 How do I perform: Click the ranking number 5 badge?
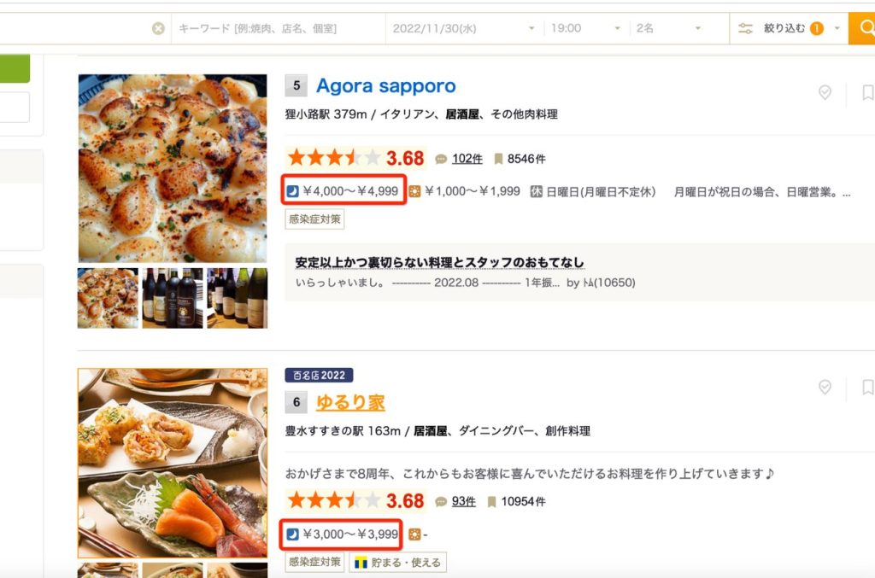point(297,85)
